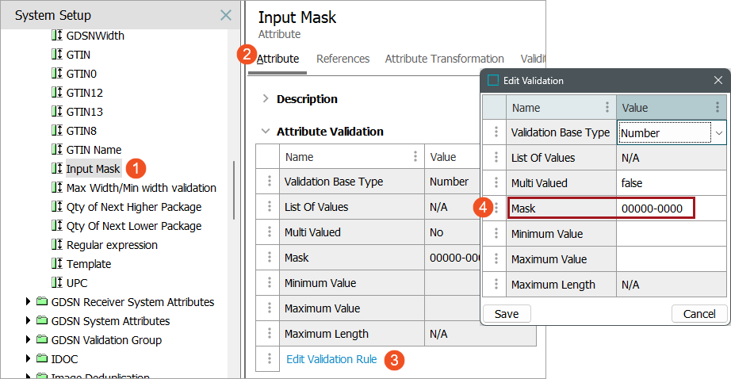Click the row handle next to Edit Validation Rule
The image size is (731, 379).
(x=269, y=359)
